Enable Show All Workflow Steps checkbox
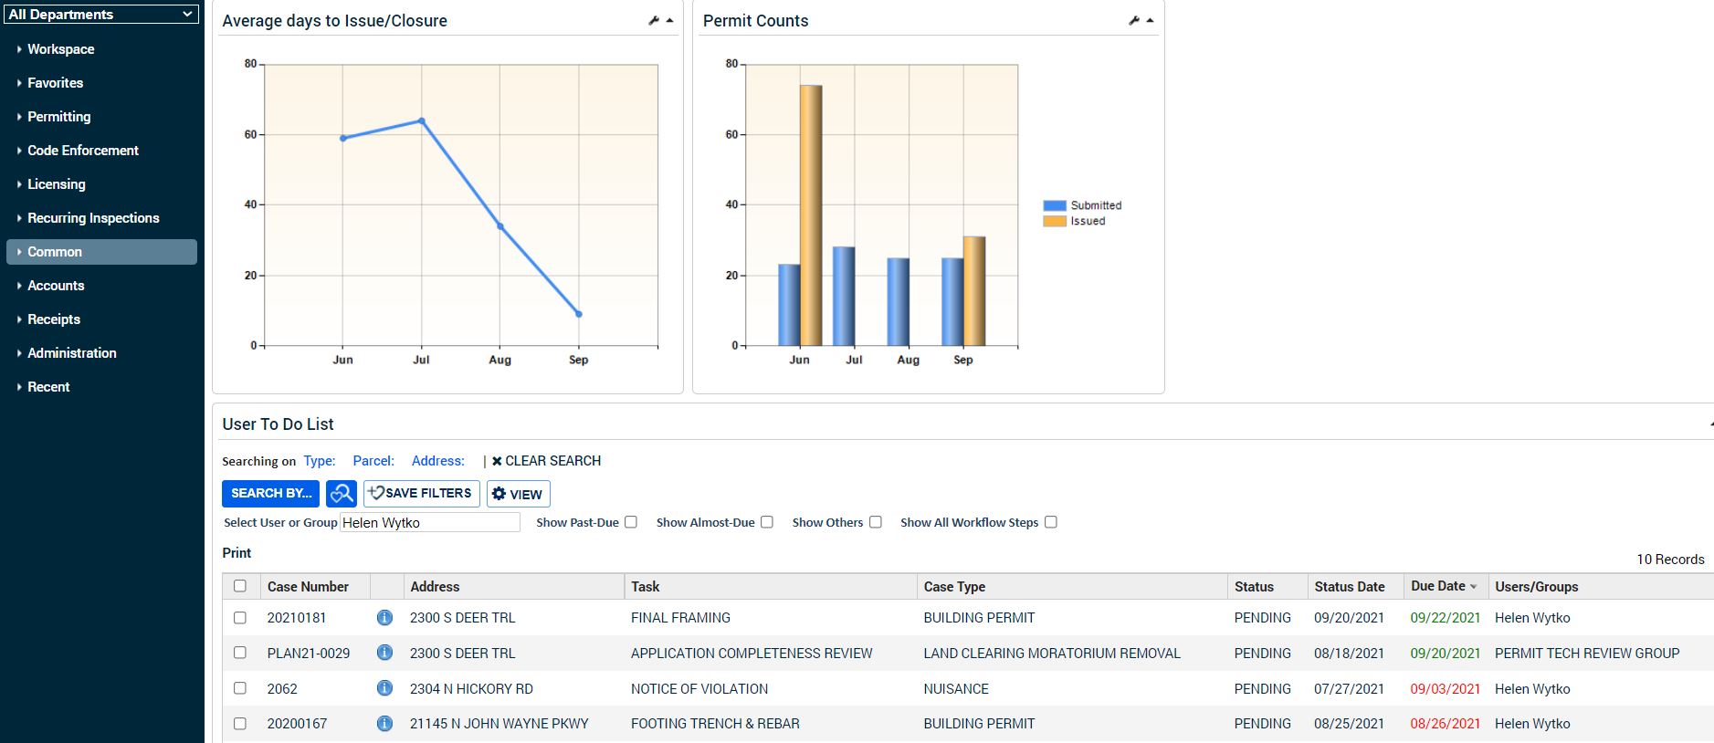 point(1051,522)
